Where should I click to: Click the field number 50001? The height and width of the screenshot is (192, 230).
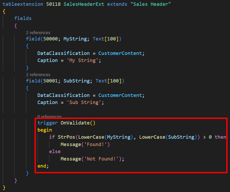click(x=51, y=81)
